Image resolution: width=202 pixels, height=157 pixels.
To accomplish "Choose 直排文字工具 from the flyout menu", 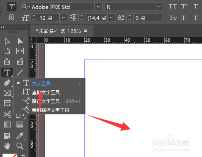I will pyautogui.click(x=50, y=92).
